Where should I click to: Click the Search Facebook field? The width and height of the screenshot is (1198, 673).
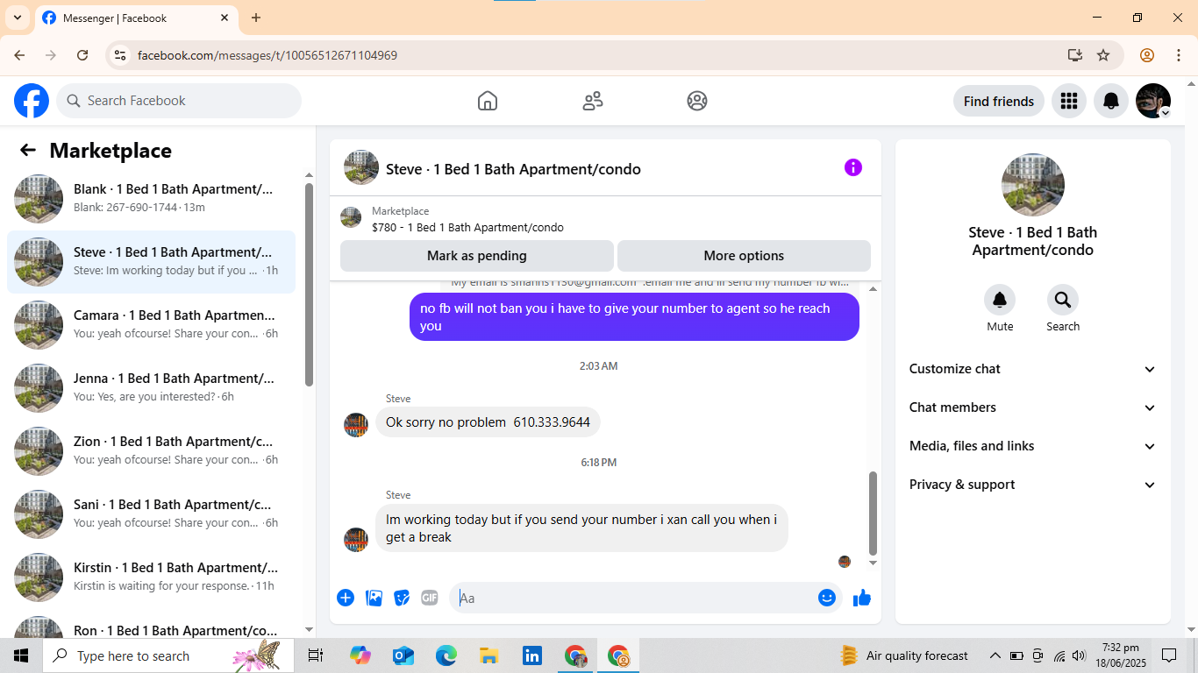point(179,101)
